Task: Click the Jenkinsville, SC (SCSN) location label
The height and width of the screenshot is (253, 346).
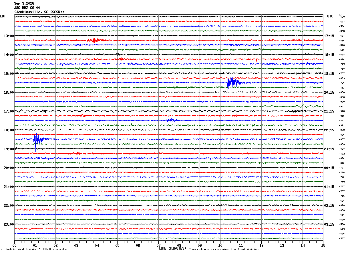Action: 39,12
